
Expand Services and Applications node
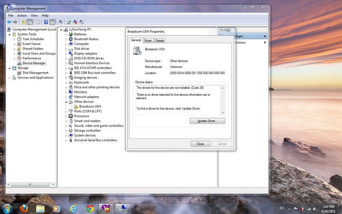click(x=9, y=78)
